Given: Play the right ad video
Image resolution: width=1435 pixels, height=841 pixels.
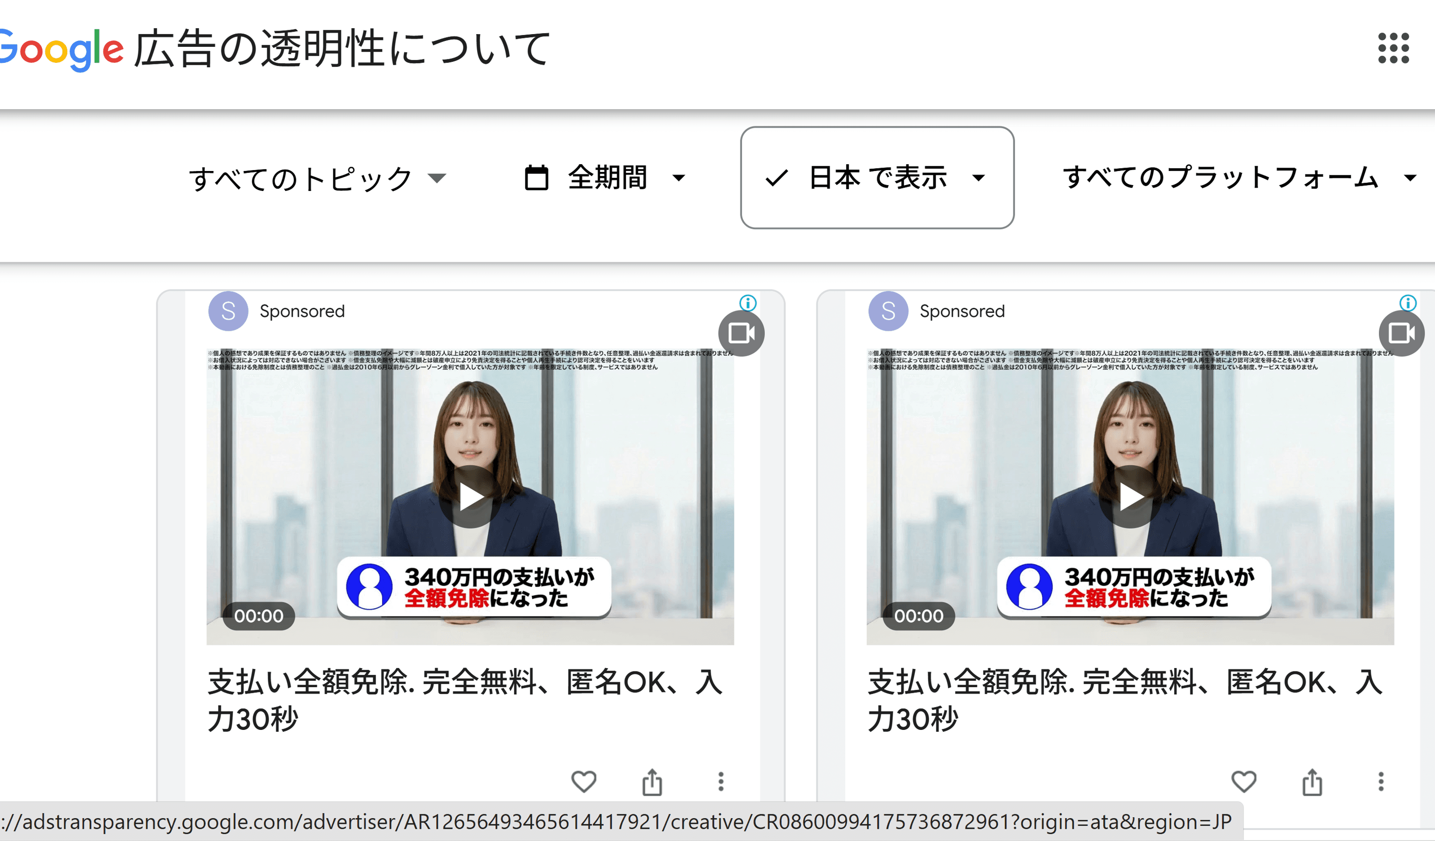Looking at the screenshot, I should [x=1130, y=497].
